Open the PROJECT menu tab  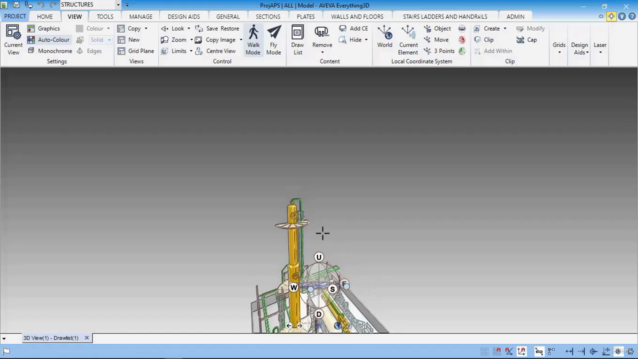click(15, 16)
